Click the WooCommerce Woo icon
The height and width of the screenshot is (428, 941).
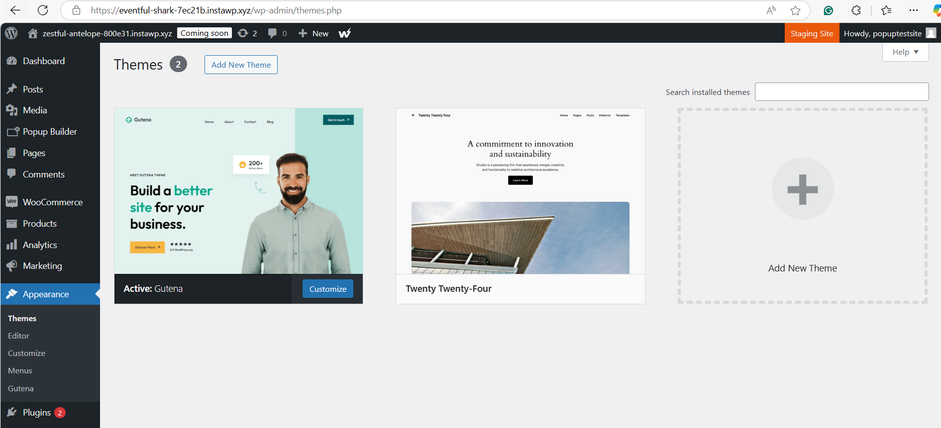(x=12, y=202)
